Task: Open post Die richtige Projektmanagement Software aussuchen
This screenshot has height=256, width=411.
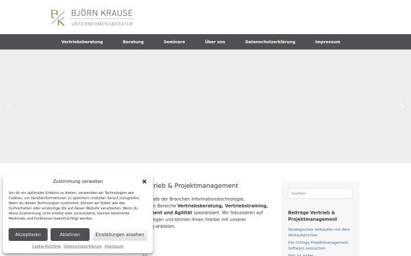Action: (x=318, y=245)
